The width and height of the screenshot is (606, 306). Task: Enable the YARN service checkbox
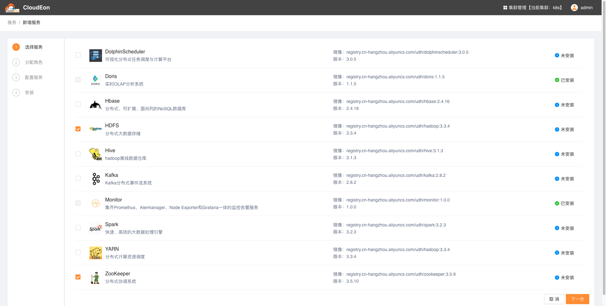pyautogui.click(x=78, y=252)
